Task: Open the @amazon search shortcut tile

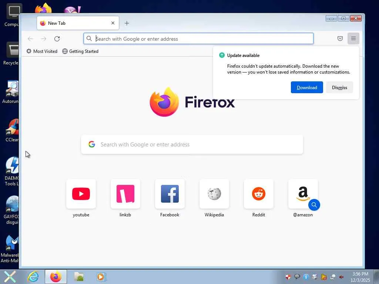Action: pyautogui.click(x=303, y=194)
